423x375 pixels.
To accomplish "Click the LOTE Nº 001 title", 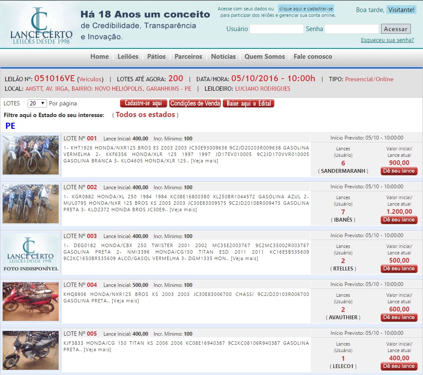I will coord(80,139).
